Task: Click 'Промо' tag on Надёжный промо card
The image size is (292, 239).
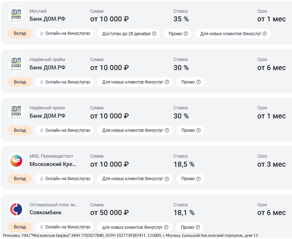Action: 190,130
